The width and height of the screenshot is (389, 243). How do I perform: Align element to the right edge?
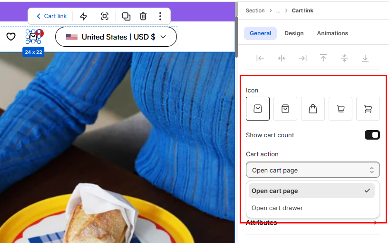[x=302, y=58]
